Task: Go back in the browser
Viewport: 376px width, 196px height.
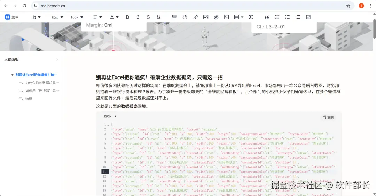Action: pos(6,6)
